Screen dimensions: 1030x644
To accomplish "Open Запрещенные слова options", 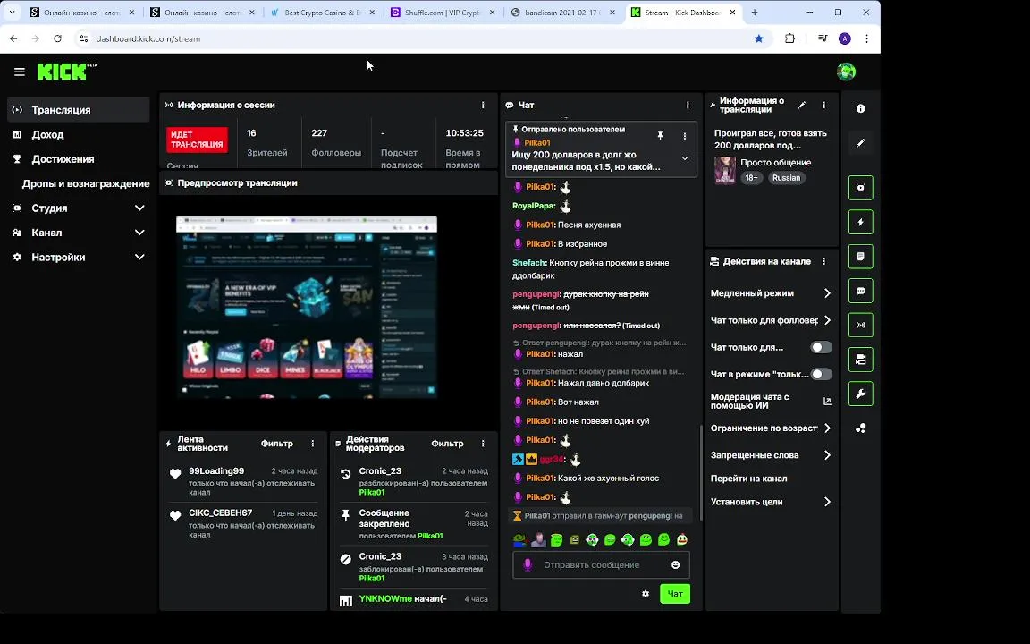I will pos(772,454).
